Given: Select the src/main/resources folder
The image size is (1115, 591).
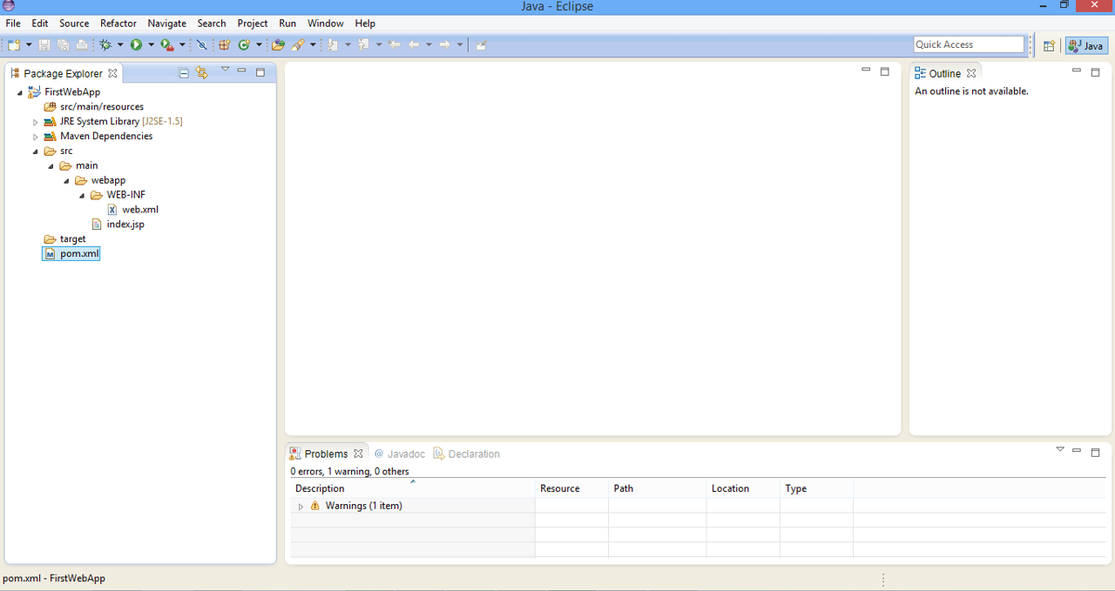Looking at the screenshot, I should 94,106.
